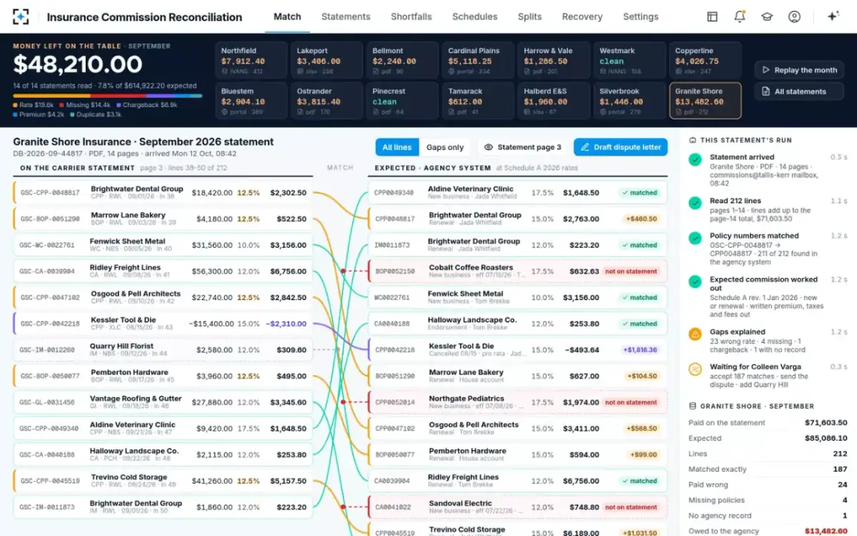Open the Settings tab

click(641, 16)
